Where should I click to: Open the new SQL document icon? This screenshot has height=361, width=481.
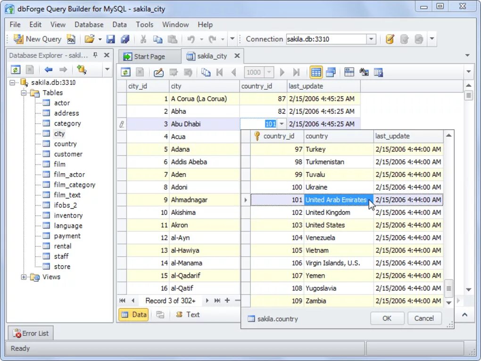coord(71,39)
